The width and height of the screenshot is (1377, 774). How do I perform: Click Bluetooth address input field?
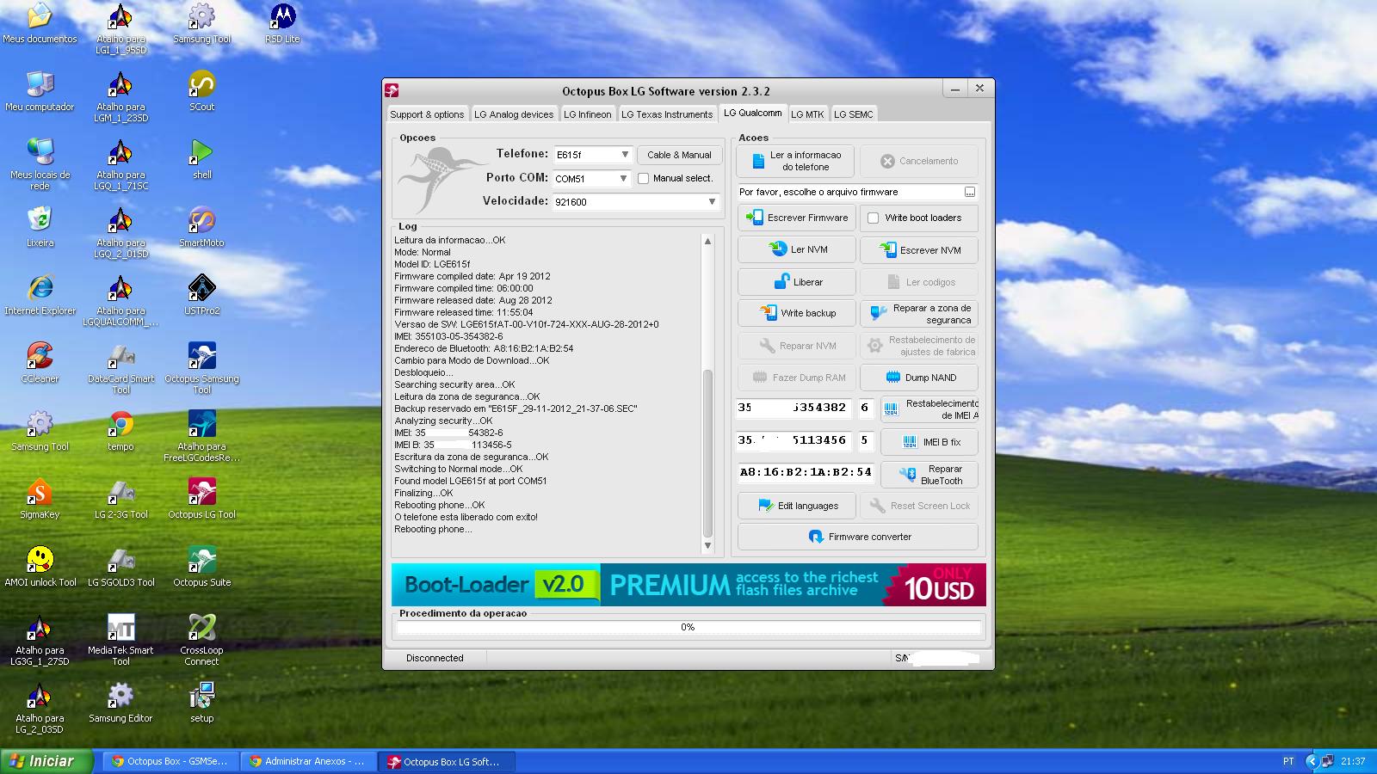(x=806, y=472)
